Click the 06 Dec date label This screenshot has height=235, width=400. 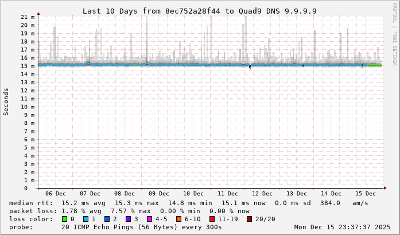click(55, 194)
